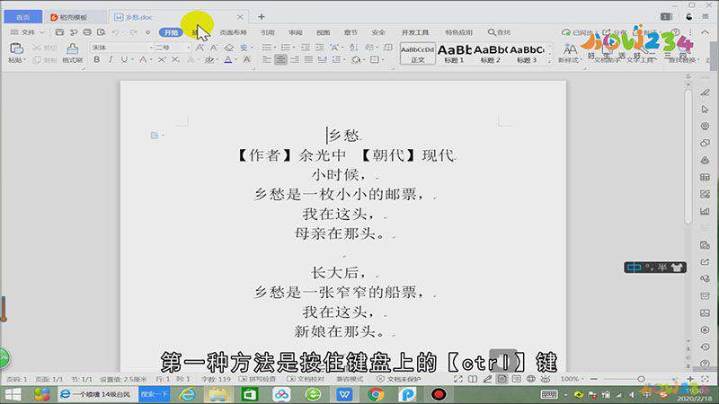The height and width of the screenshot is (404, 719).
Task: Click the 查找 search button
Action: click(500, 32)
